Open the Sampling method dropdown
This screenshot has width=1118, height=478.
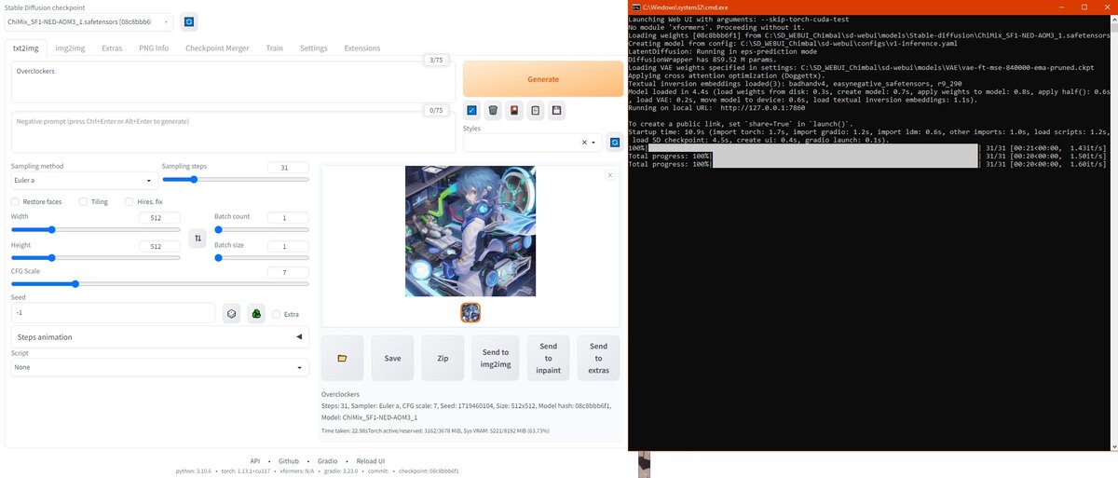click(85, 181)
